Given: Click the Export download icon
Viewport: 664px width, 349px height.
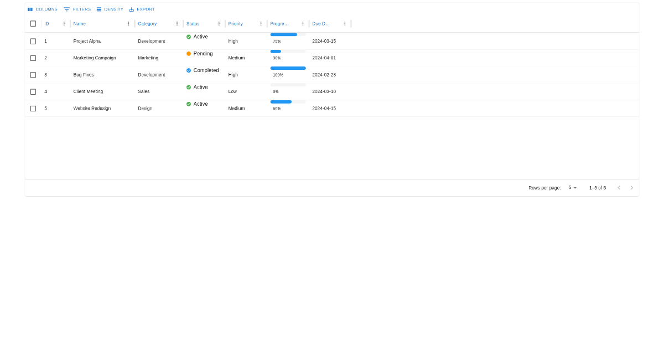Looking at the screenshot, I should tap(132, 9).
